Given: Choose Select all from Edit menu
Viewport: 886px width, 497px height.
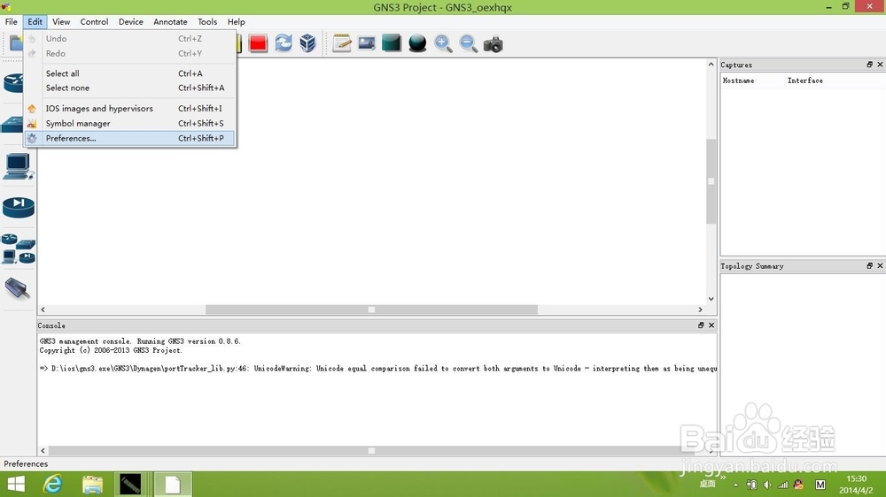Looking at the screenshot, I should pyautogui.click(x=129, y=73).
